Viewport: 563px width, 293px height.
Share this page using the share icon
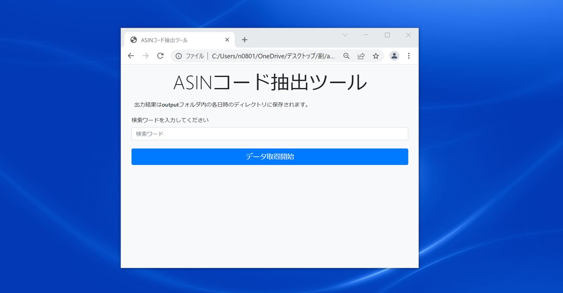[361, 56]
